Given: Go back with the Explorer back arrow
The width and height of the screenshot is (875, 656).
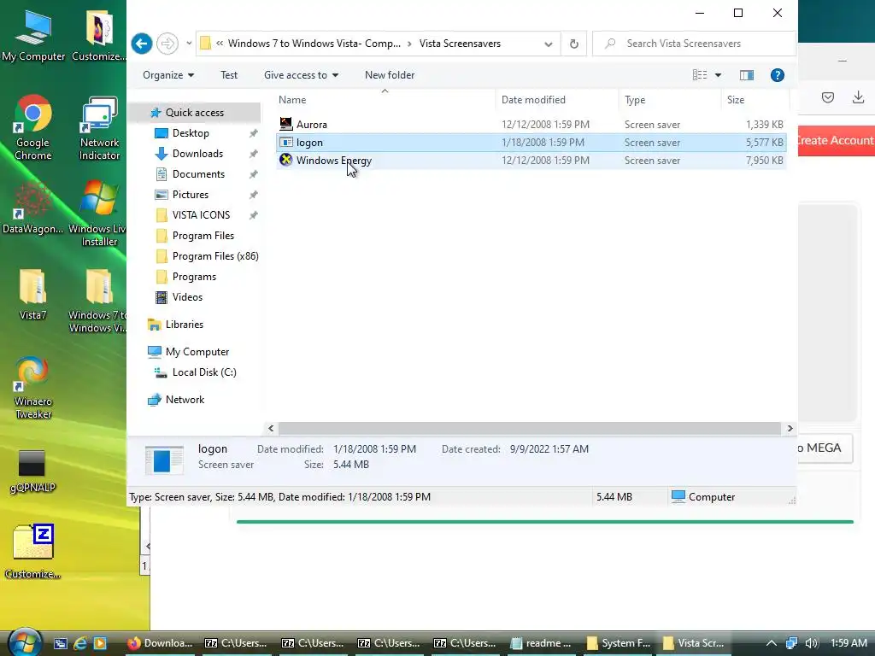Looking at the screenshot, I should click(x=142, y=44).
